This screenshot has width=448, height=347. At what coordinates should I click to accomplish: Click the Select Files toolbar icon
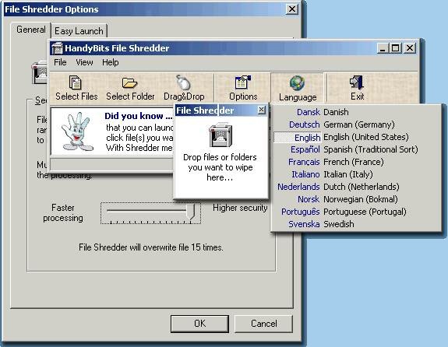click(x=76, y=83)
